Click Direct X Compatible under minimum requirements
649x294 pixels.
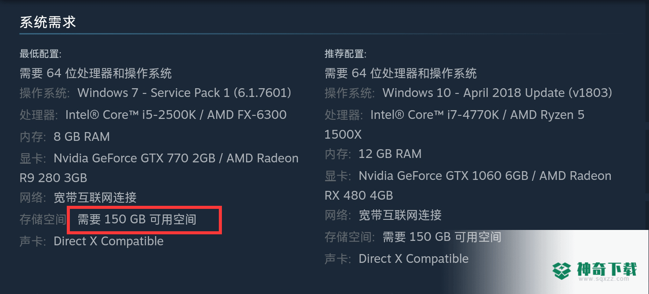pos(109,241)
